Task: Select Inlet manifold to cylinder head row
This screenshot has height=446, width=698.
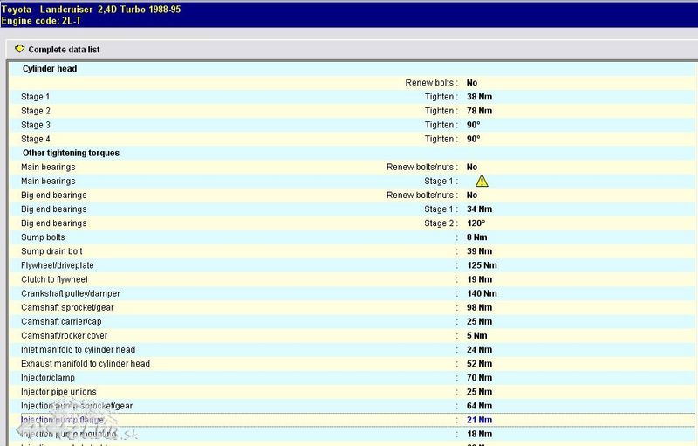Action: pyautogui.click(x=352, y=349)
